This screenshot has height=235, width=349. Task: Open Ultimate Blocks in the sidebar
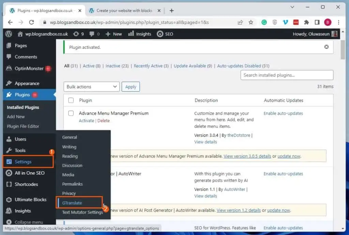[30, 200]
